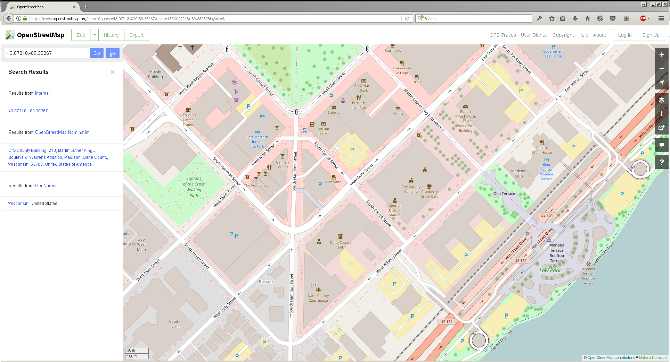Click the Sign Up button
670x362 pixels.
(651, 35)
